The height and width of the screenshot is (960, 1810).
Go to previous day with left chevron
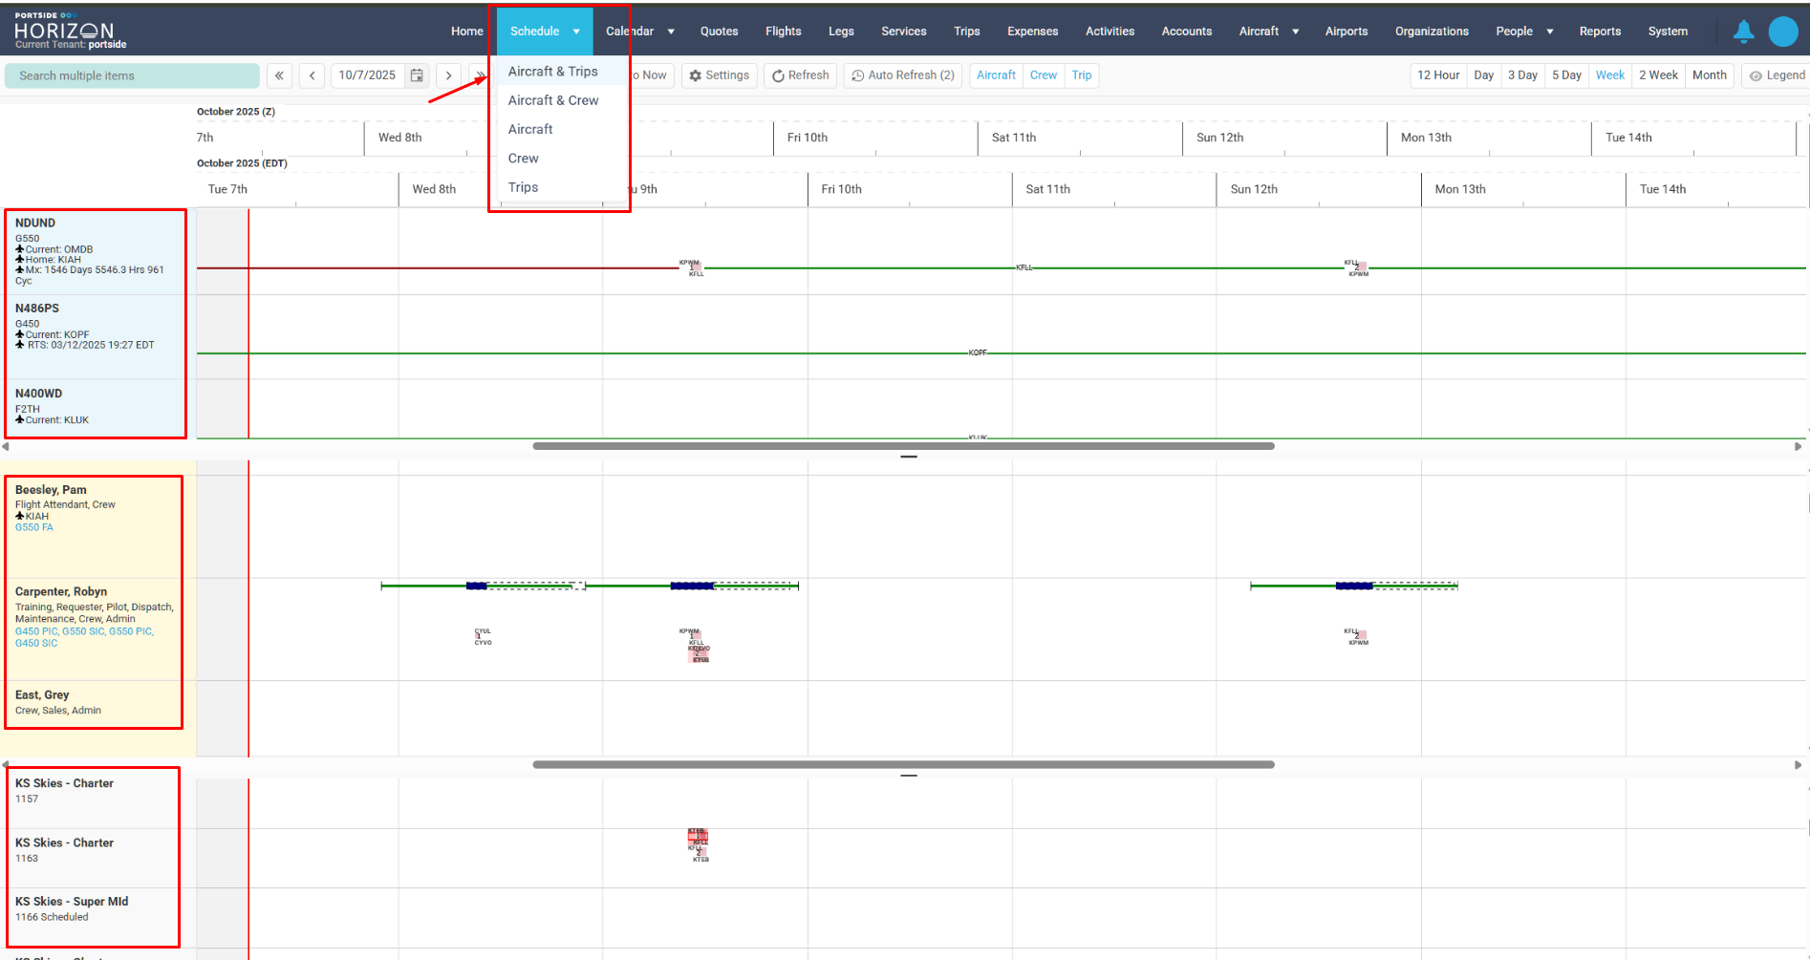(312, 75)
